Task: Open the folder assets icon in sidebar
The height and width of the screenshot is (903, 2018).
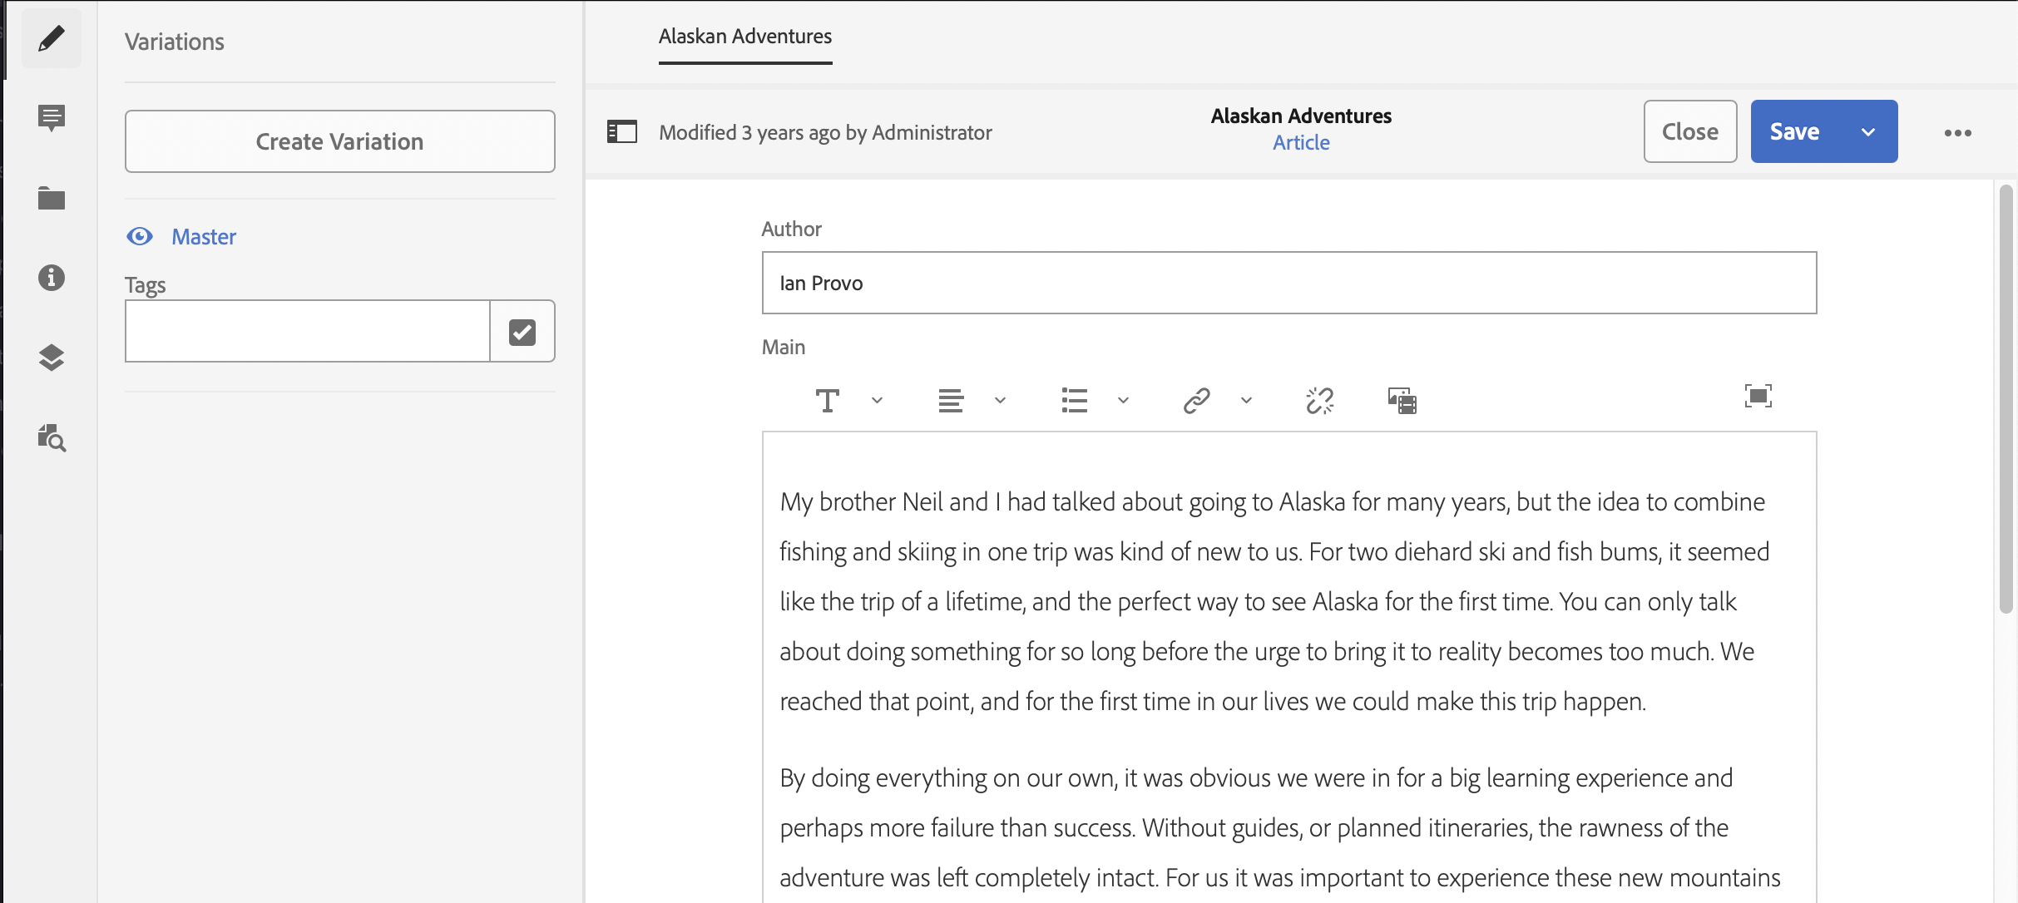Action: tap(51, 199)
